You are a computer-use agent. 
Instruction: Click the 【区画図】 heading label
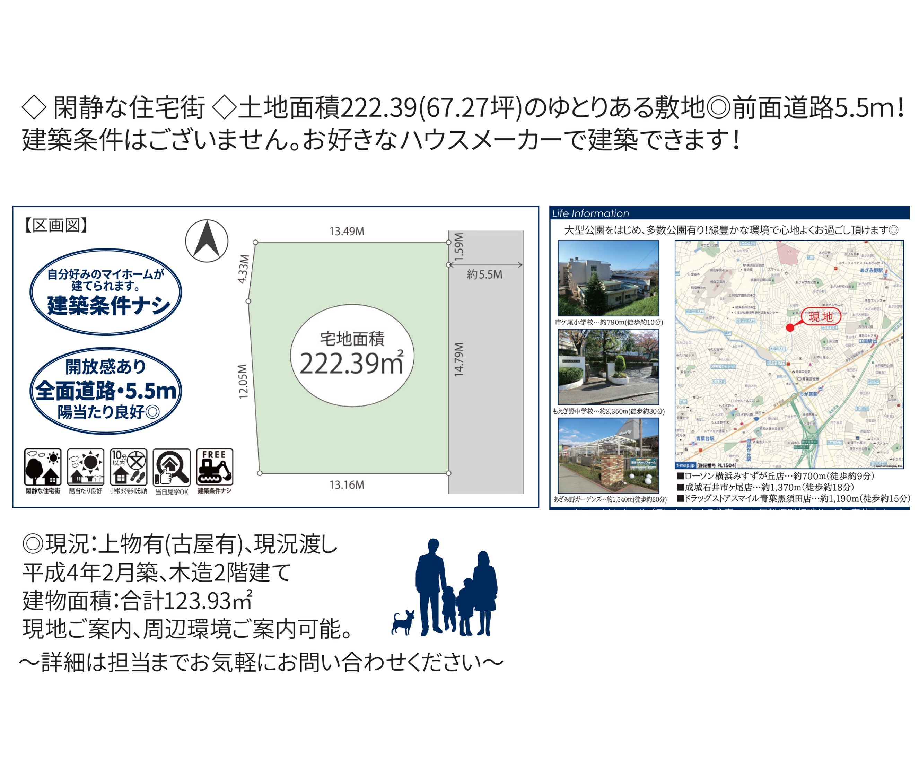pyautogui.click(x=56, y=226)
